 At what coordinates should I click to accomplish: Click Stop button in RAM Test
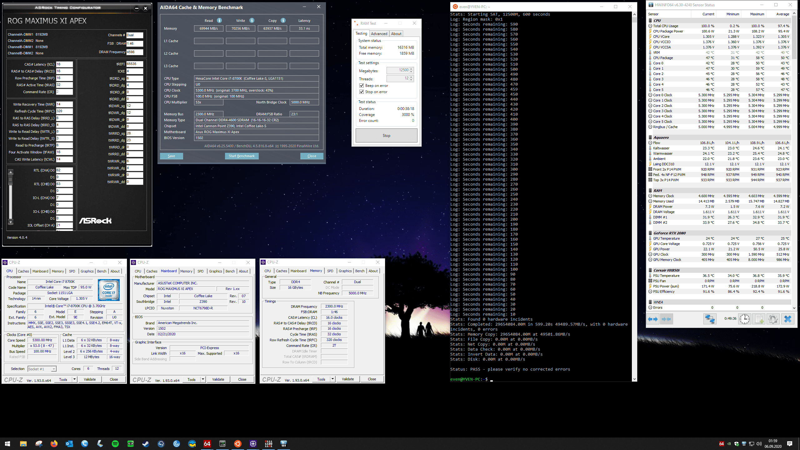tap(387, 136)
